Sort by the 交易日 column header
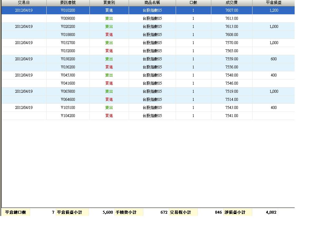Image resolution: width=317 pixels, height=226 pixels. (x=24, y=3)
